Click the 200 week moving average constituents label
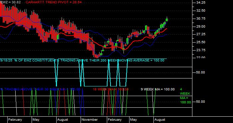Viewport: 233px width, 123px height. point(82,61)
